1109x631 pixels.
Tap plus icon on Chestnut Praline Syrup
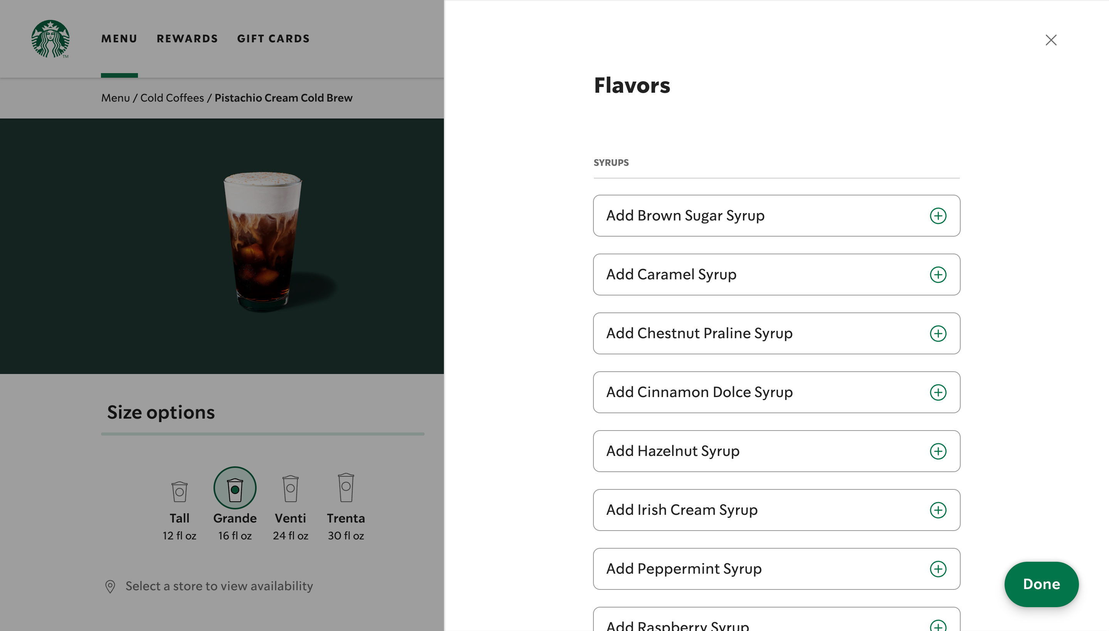[x=938, y=334]
